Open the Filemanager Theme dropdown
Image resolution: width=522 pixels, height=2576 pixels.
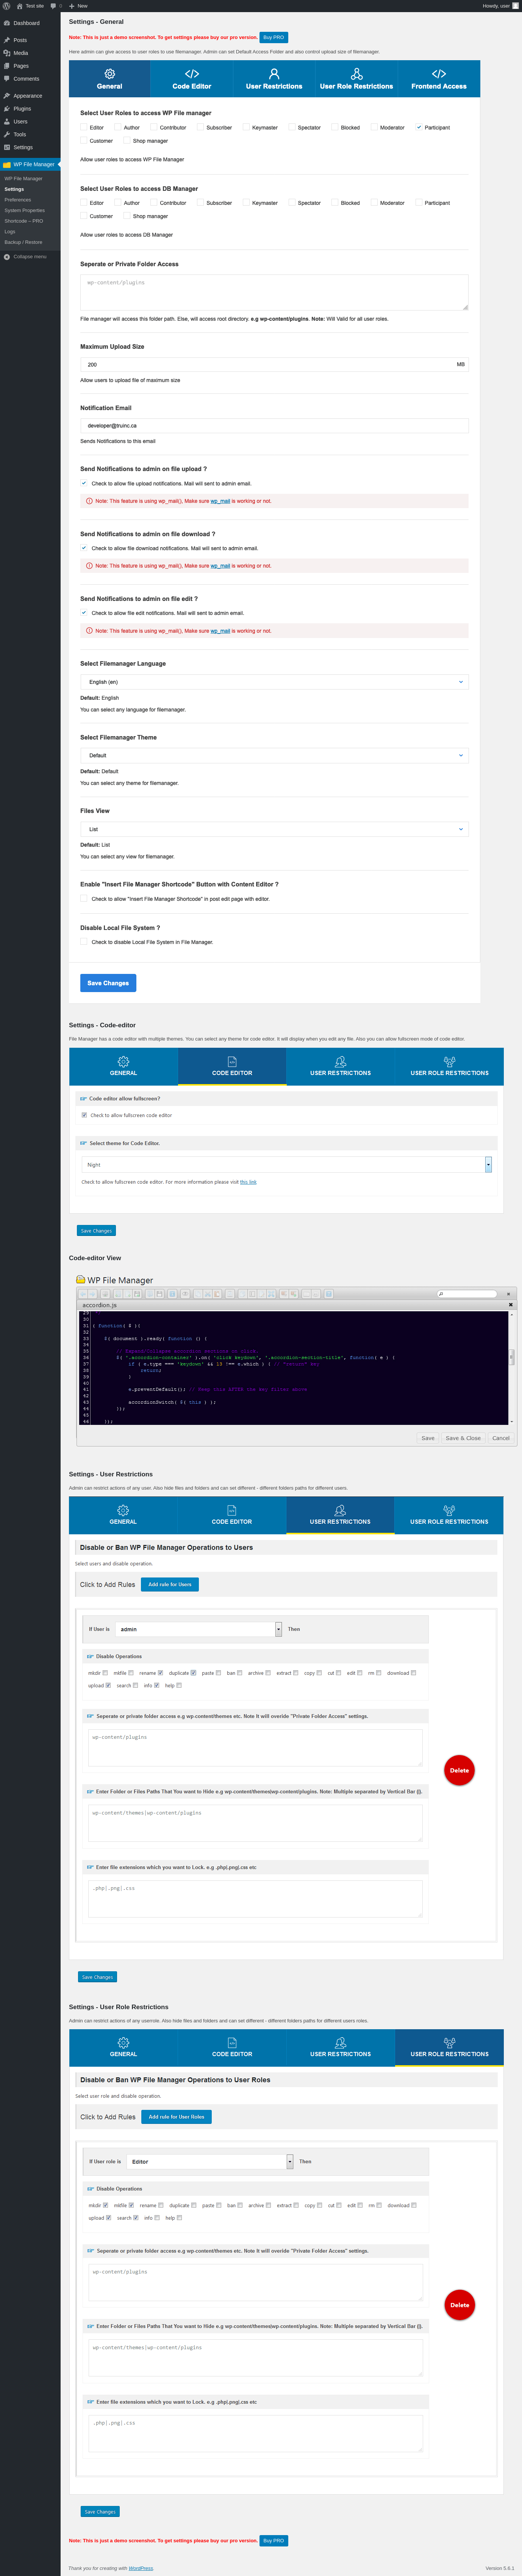(x=274, y=756)
